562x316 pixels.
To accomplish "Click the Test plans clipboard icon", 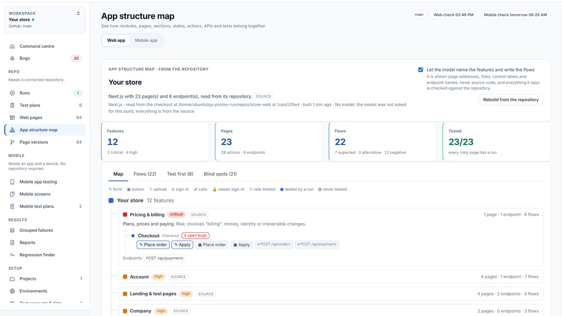I will pos(12,105).
